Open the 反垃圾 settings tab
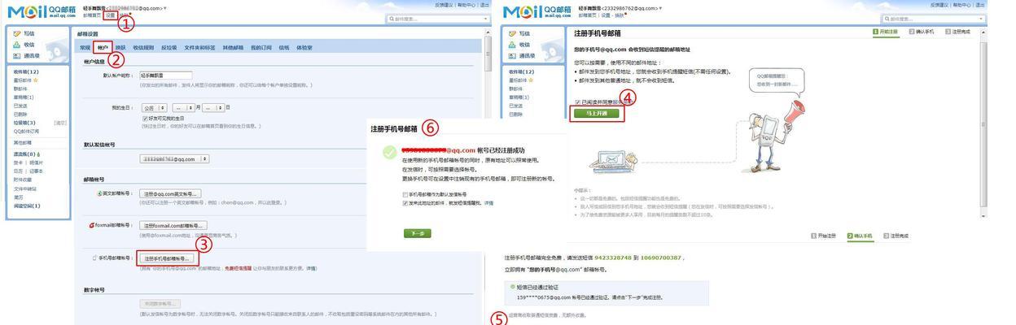Image resolution: width=1016 pixels, height=325 pixels. (169, 48)
